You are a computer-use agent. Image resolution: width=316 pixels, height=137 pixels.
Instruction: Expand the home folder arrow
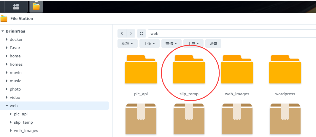tap(7, 56)
